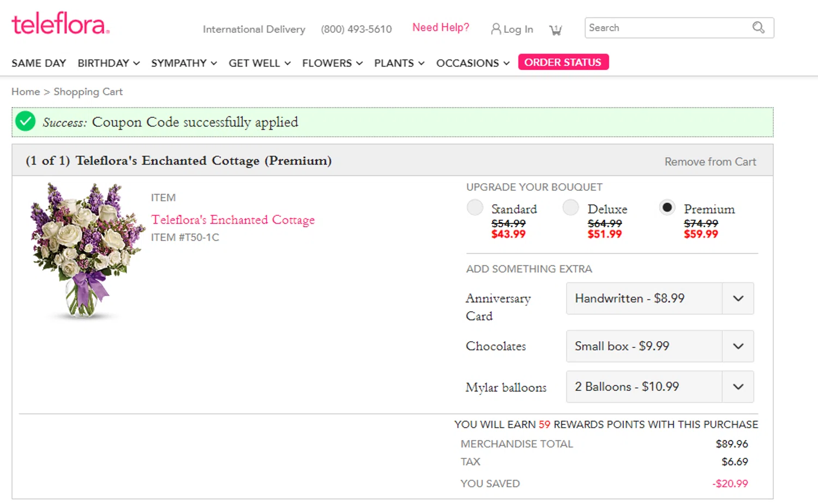Click the ITEM #T50-1C text
The height and width of the screenshot is (503, 818).
click(185, 237)
